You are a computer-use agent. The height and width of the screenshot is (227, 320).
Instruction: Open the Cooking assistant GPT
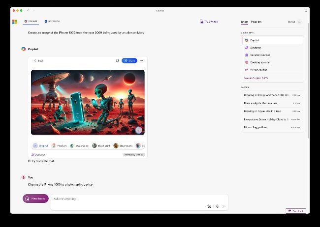[x=260, y=62]
